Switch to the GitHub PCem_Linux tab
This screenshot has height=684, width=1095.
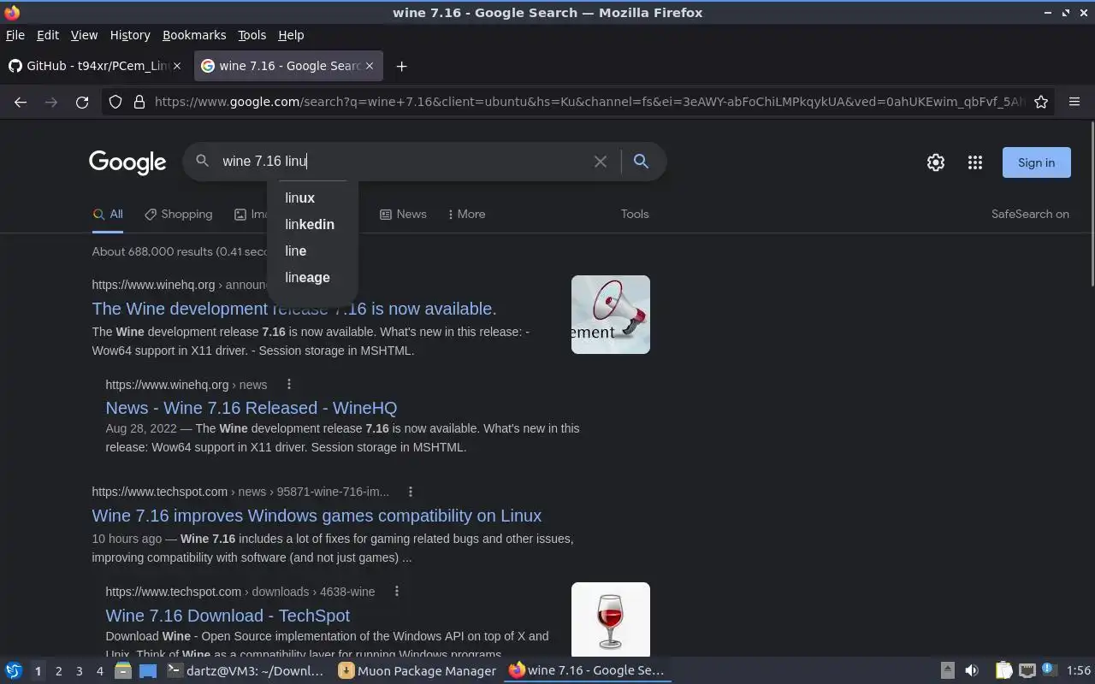click(95, 66)
